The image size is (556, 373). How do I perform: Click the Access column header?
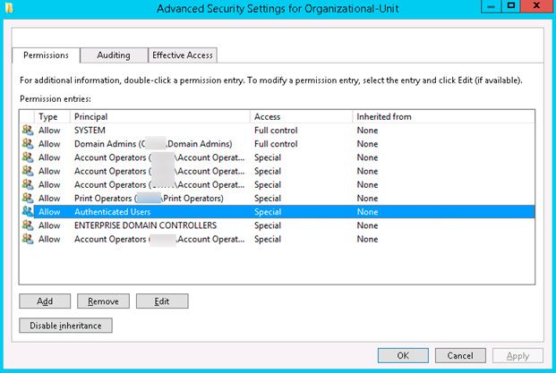coord(301,116)
